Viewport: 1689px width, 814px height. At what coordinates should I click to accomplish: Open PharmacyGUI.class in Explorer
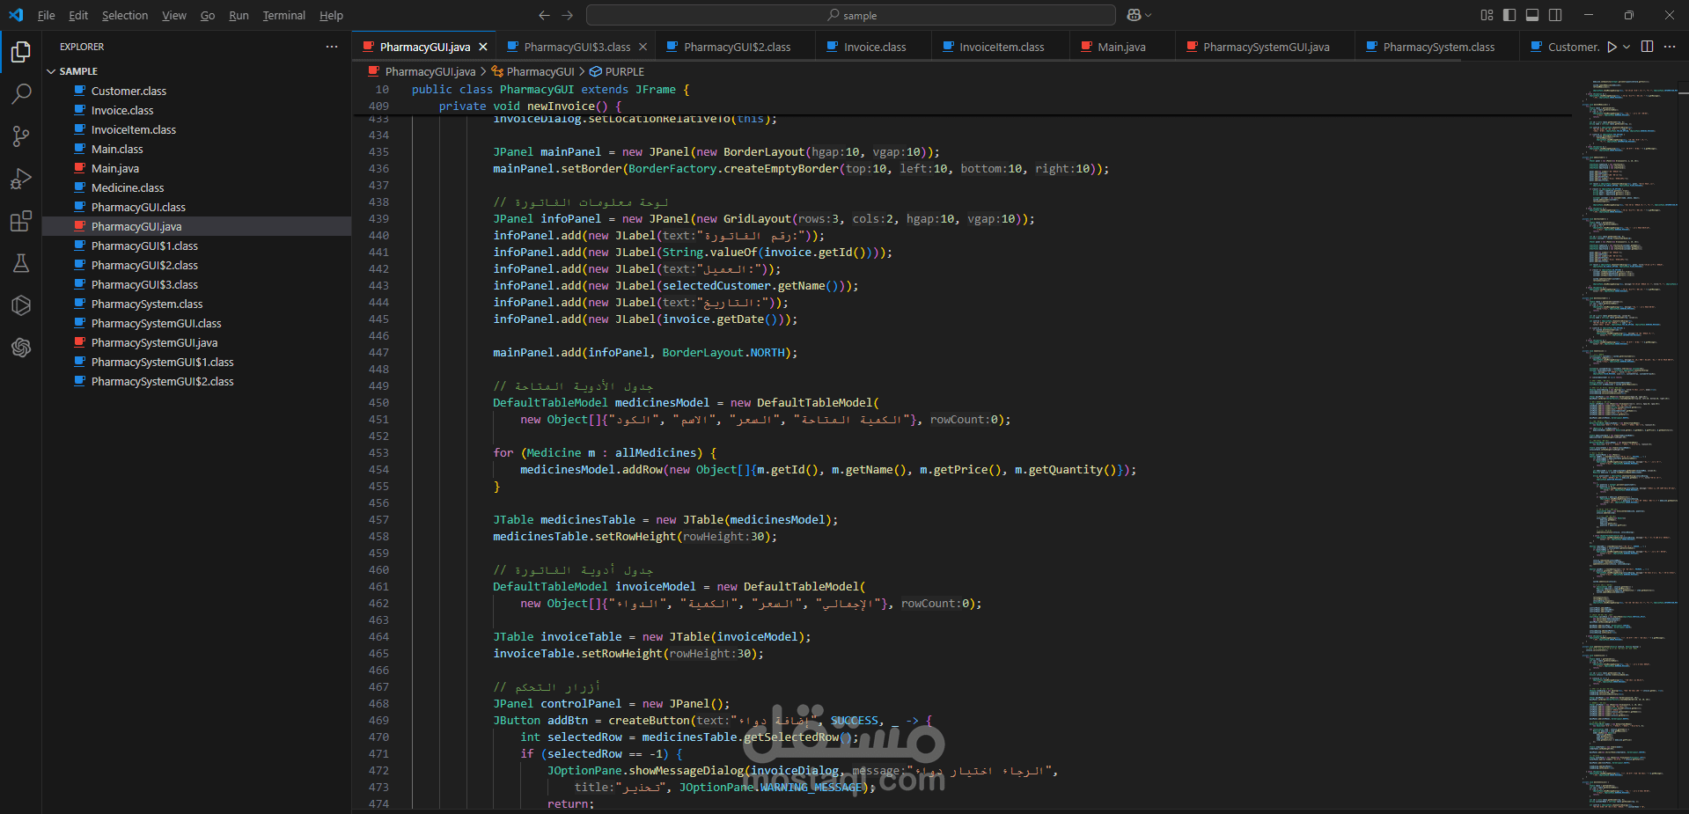tap(138, 207)
